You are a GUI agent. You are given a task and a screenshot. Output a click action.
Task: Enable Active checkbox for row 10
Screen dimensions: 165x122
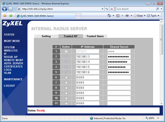point(66,98)
